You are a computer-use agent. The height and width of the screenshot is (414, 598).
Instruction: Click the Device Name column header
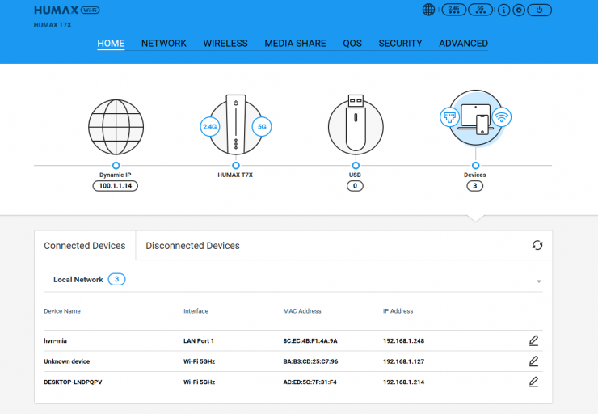62,311
